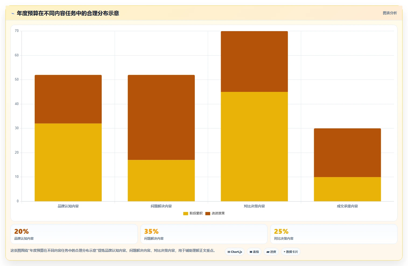Click the 问题解决内容 x-axis label

click(x=161, y=206)
